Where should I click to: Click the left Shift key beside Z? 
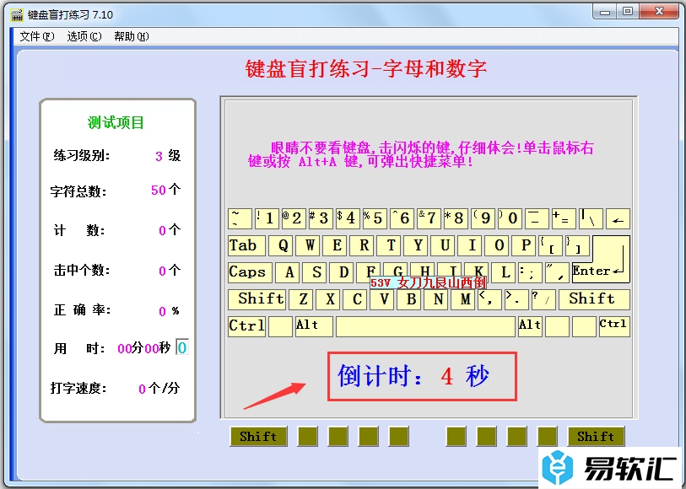(257, 299)
